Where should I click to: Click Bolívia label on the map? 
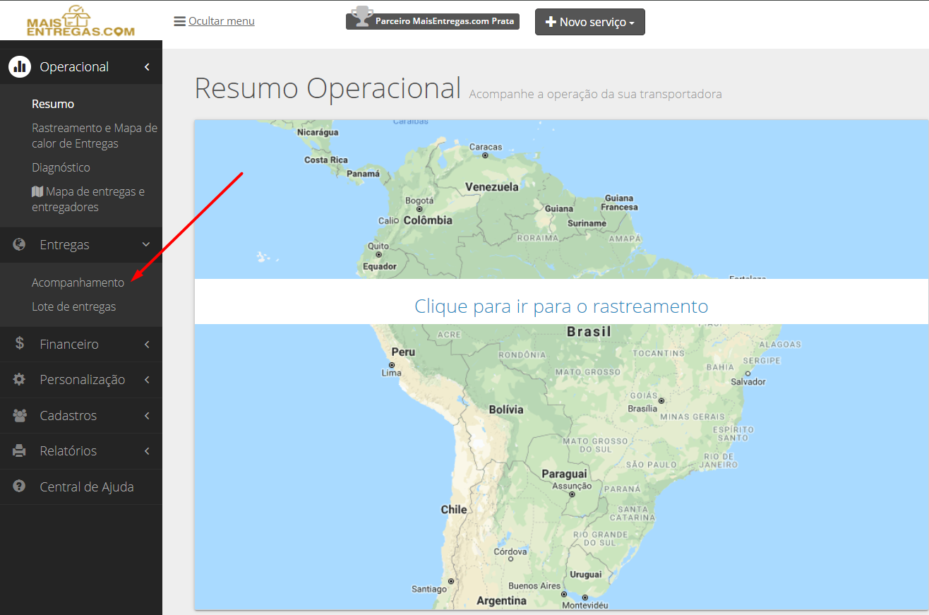(506, 410)
